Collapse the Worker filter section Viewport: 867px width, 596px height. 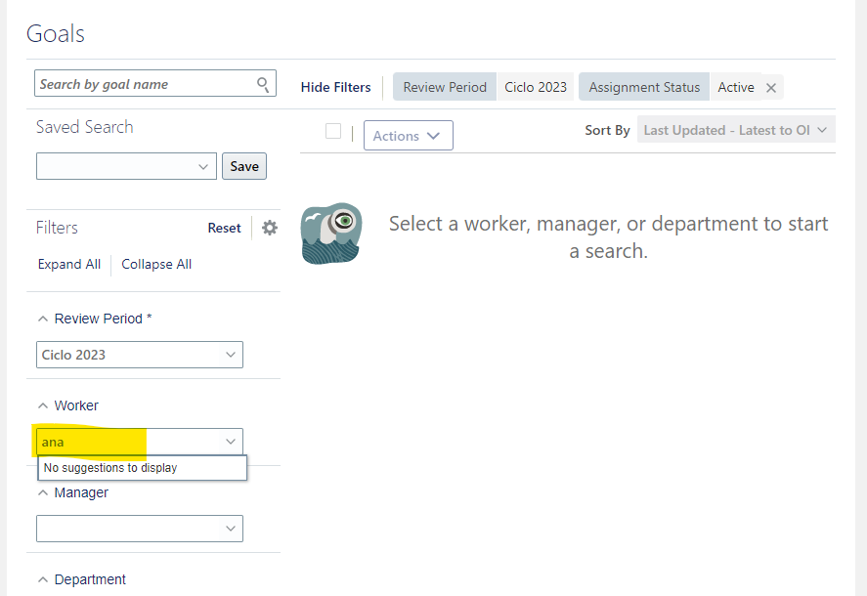(42, 404)
